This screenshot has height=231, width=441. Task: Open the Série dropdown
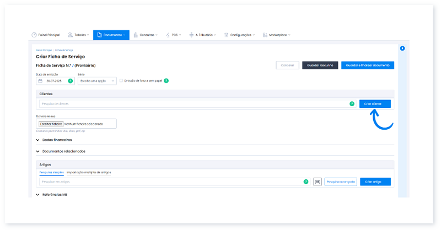click(x=97, y=81)
